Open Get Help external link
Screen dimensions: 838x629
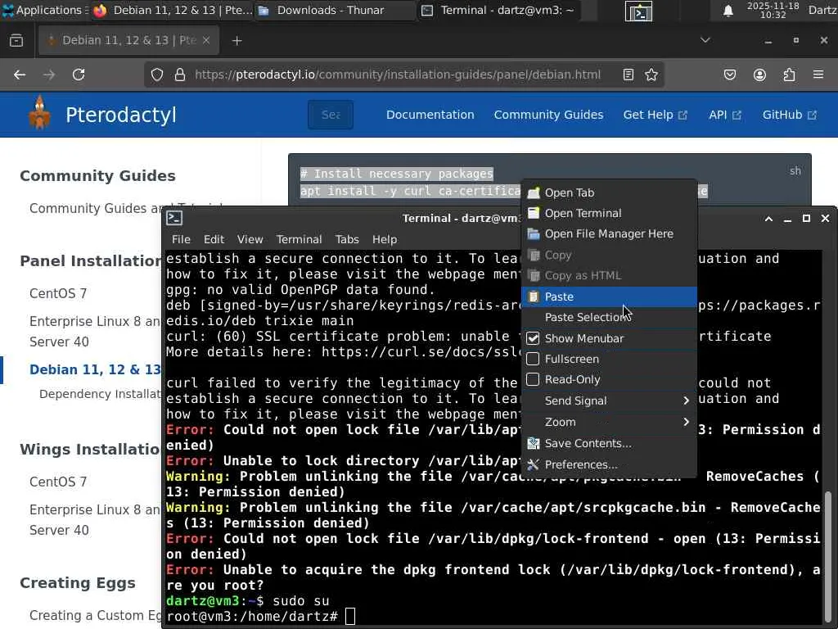click(x=656, y=115)
